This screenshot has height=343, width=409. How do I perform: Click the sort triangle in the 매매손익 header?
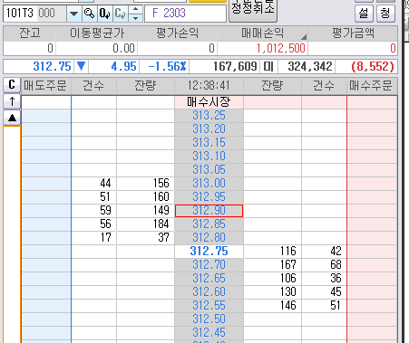[304, 37]
